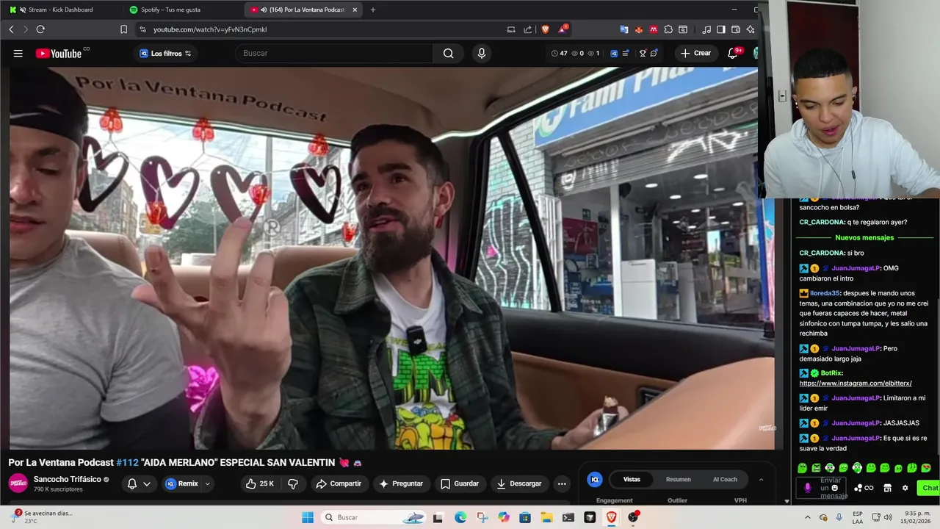Open YouTube notifications bell with 9+ badge

pos(733,53)
